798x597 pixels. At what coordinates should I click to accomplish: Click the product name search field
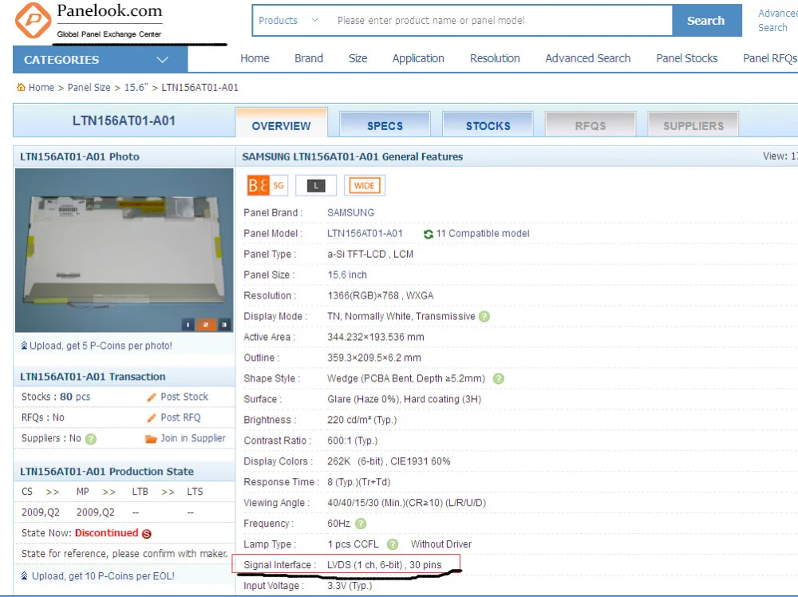pos(501,21)
